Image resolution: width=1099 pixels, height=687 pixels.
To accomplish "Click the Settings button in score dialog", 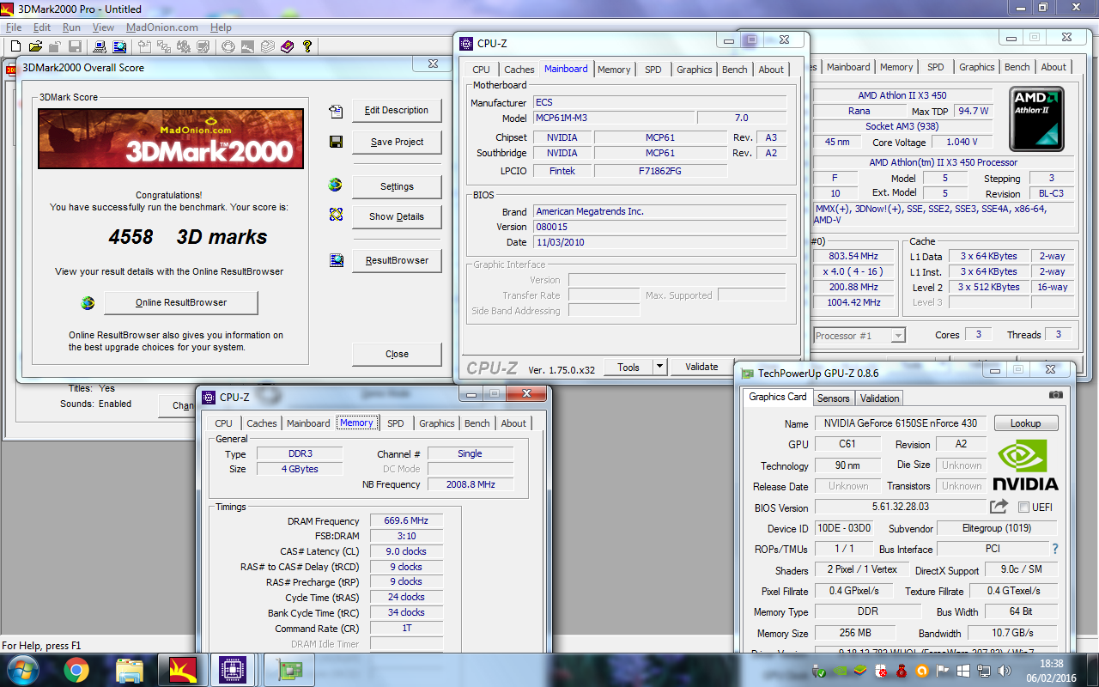I will coord(397,187).
